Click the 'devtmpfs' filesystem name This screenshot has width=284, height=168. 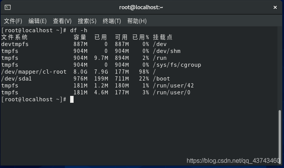15,44
